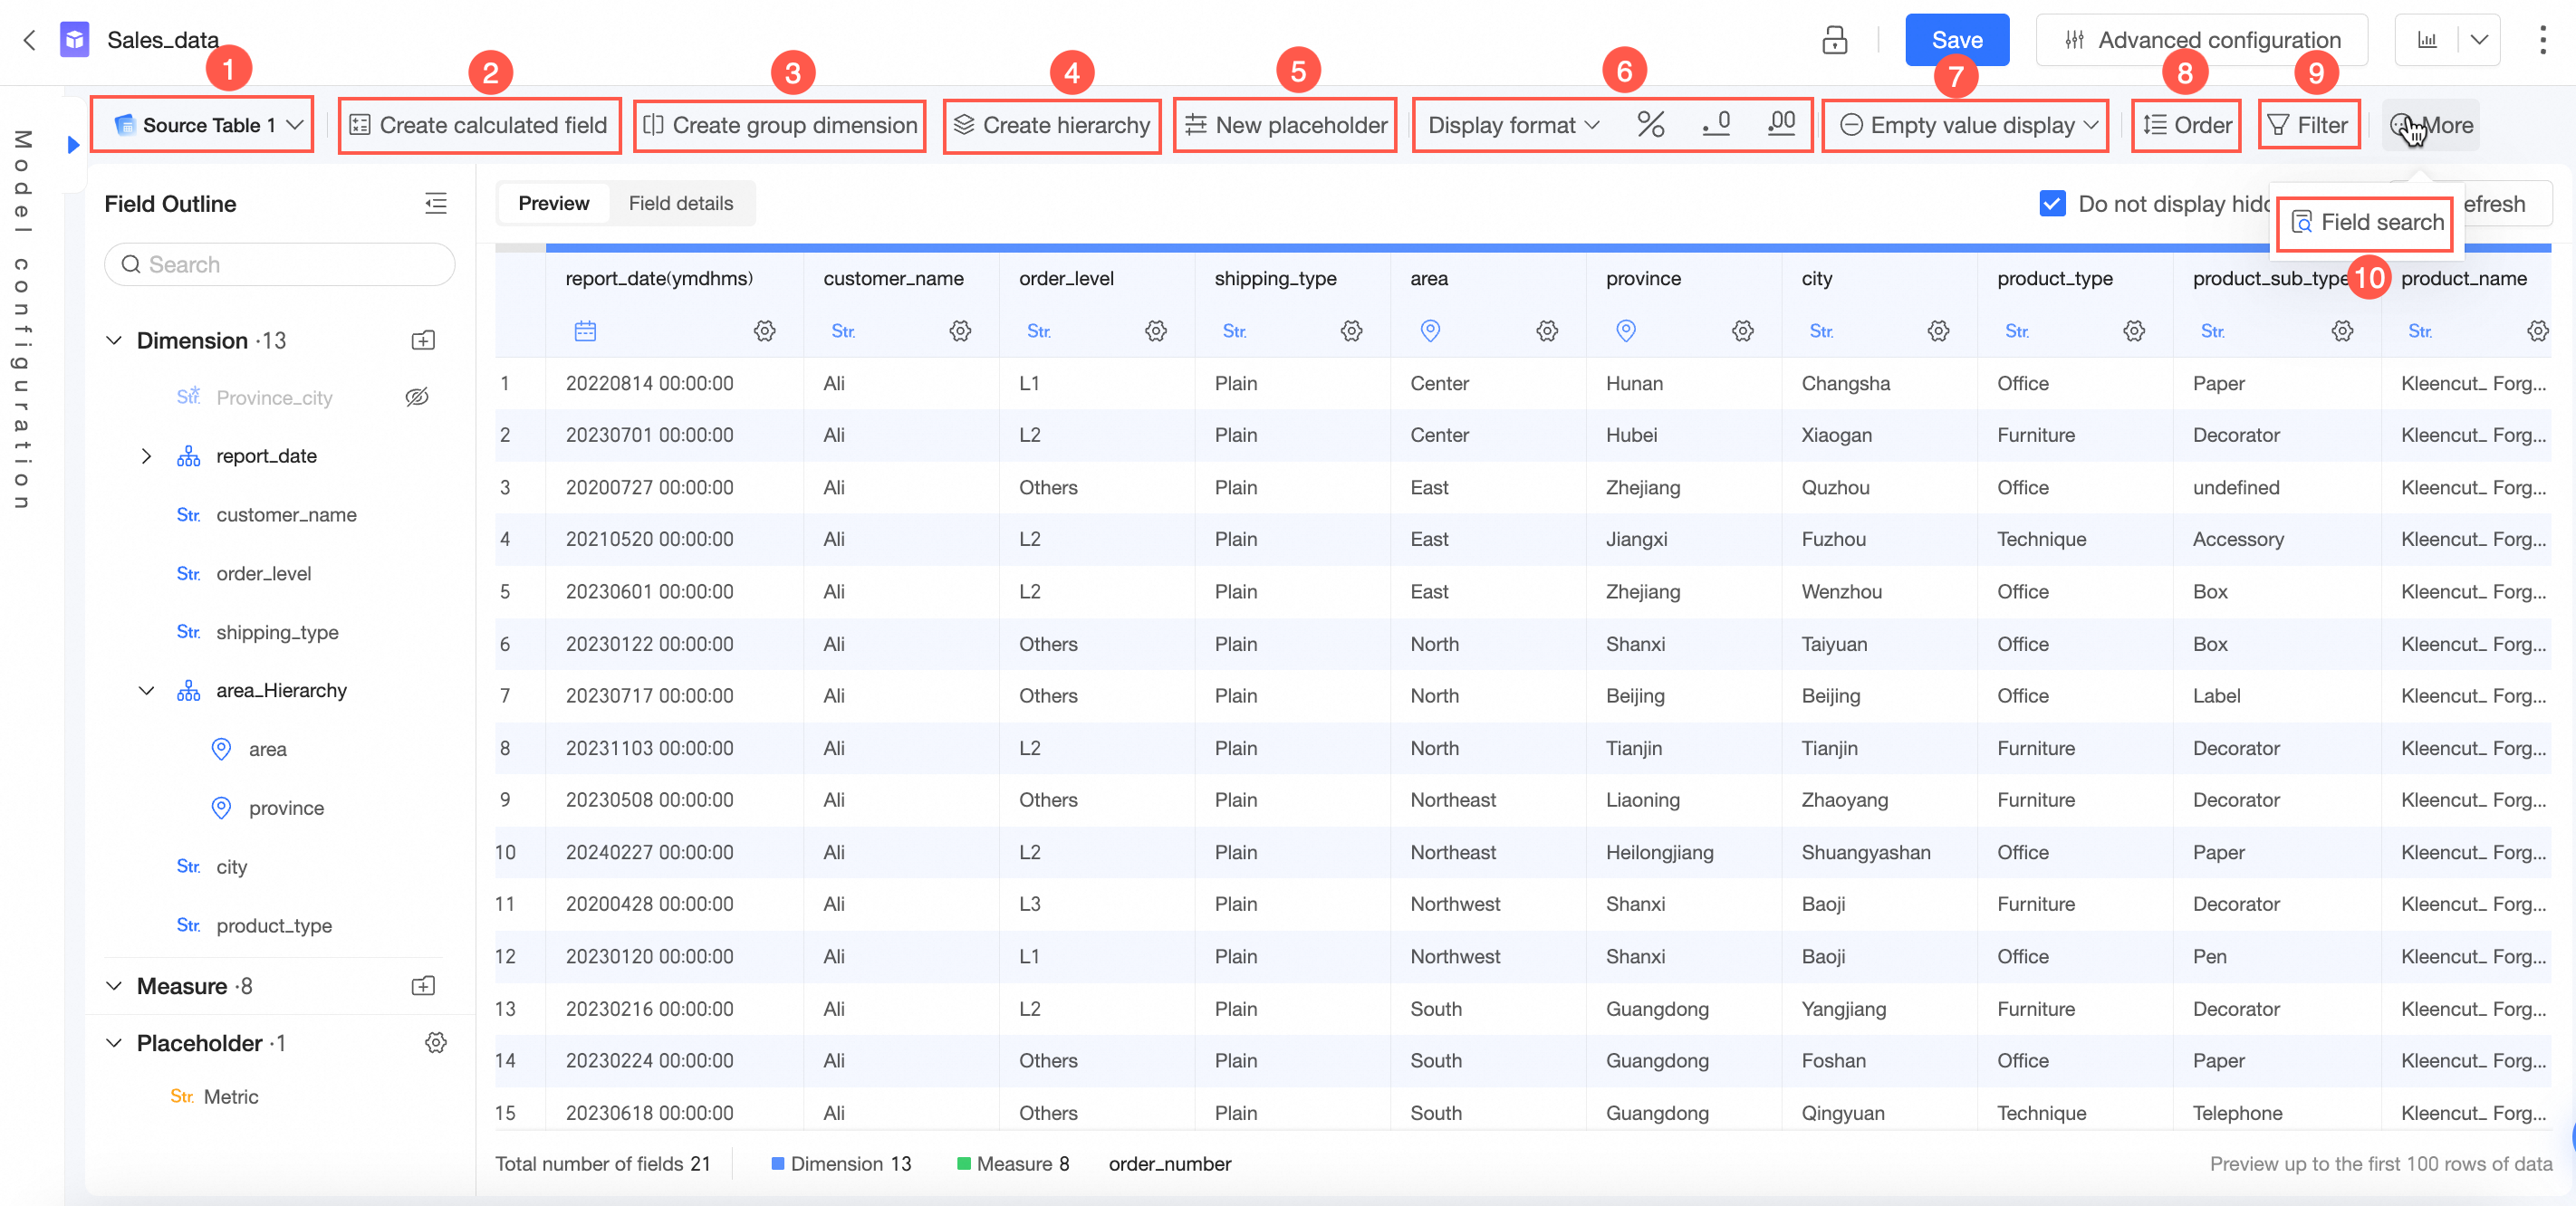Click the back arrow beside Sales_data

(x=30, y=40)
